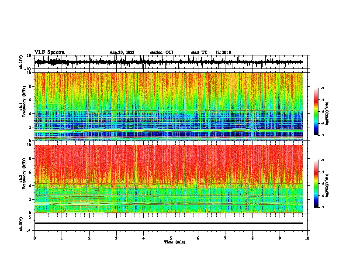The width and height of the screenshot is (346, 267).
Task: Click the ch.2 color bar log(PSD) label
Action: tap(327, 185)
